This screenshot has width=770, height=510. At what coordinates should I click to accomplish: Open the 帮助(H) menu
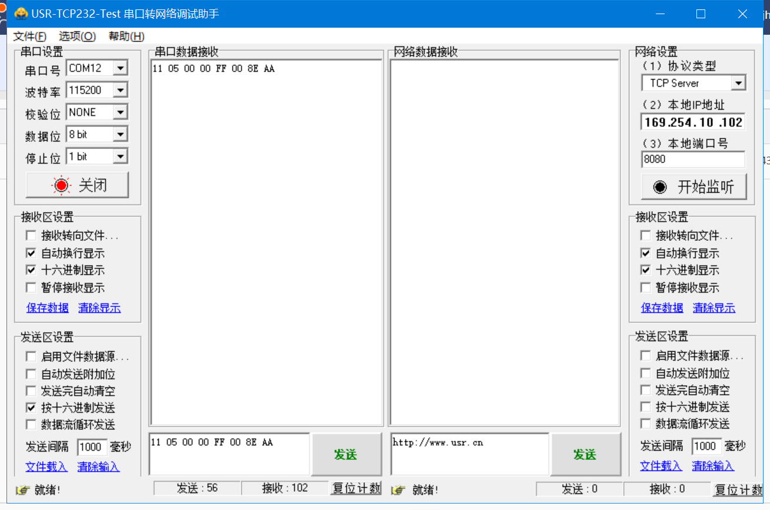click(127, 37)
